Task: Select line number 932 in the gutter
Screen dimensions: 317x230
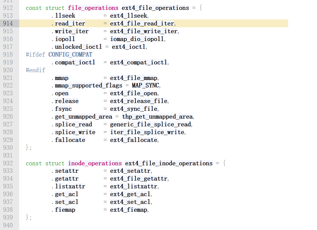Action: click(x=8, y=163)
